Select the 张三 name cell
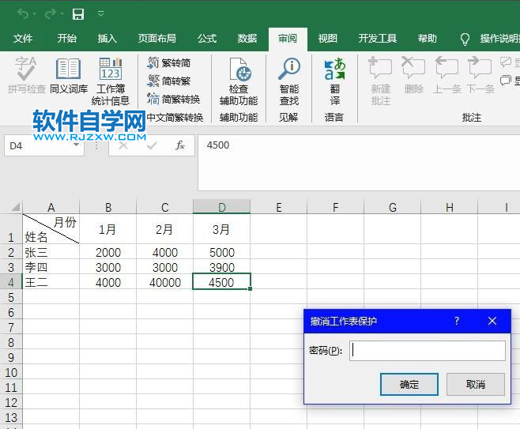 pos(51,252)
